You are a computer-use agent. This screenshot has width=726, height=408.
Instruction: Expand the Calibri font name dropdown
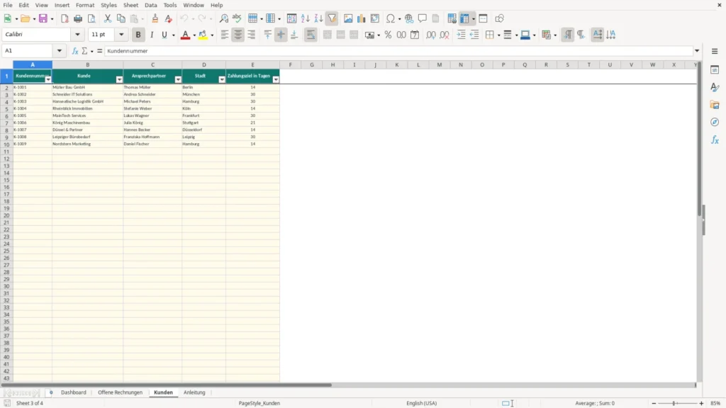(x=77, y=34)
